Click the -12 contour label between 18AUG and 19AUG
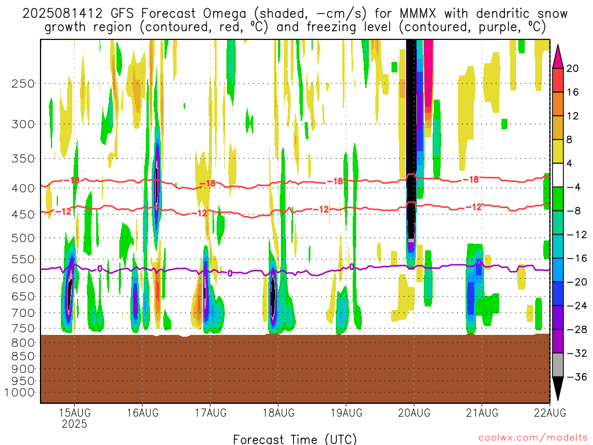The width and height of the screenshot is (593, 445). tap(321, 210)
